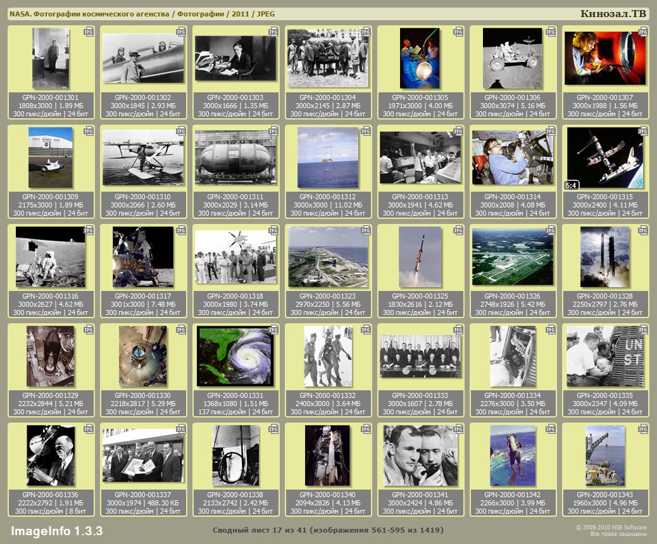The image size is (657, 544).
Task: Click the ImageInfo 1.3.3 label
Action: click(56, 530)
